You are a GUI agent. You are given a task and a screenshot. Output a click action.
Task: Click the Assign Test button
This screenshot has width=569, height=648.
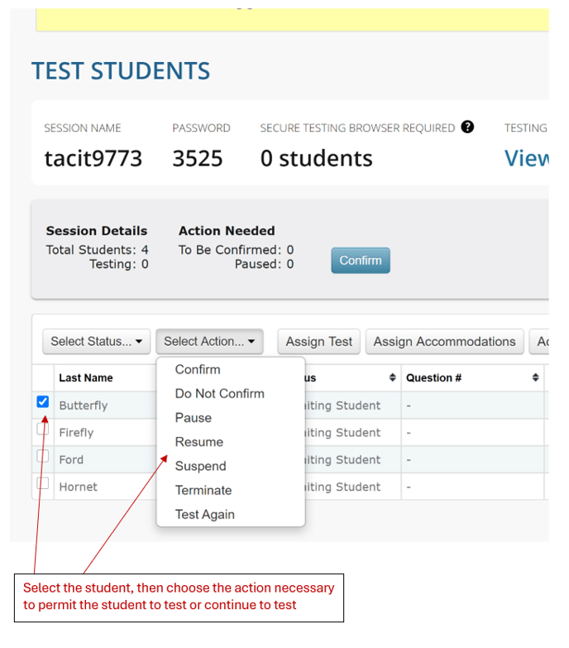click(318, 342)
